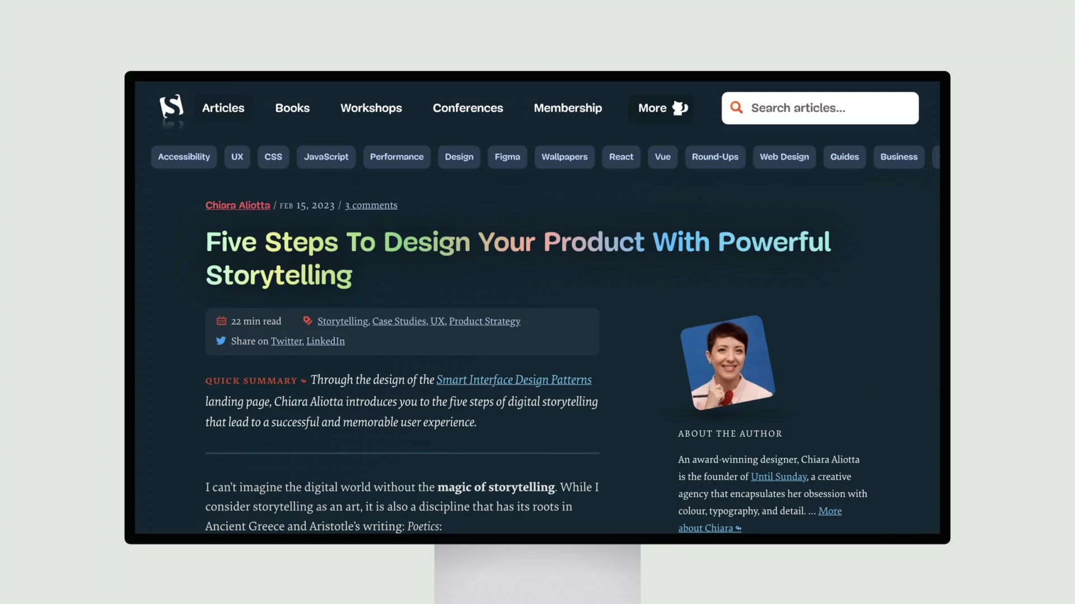Image resolution: width=1075 pixels, height=604 pixels.
Task: Toggle the Guides category filter
Action: [x=844, y=157]
